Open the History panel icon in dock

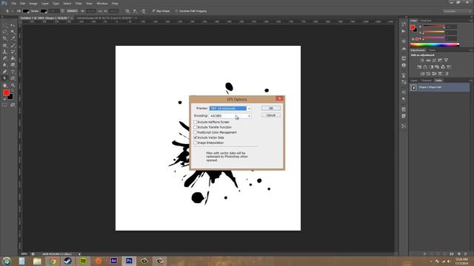click(404, 24)
